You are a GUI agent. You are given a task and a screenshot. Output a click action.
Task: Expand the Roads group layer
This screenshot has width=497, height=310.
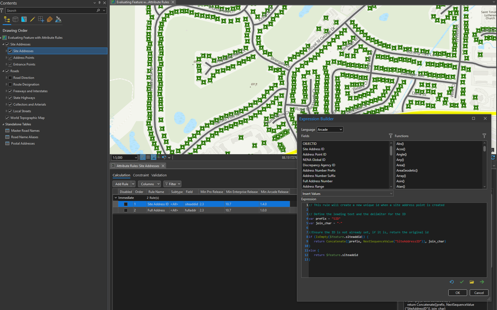pos(3,71)
